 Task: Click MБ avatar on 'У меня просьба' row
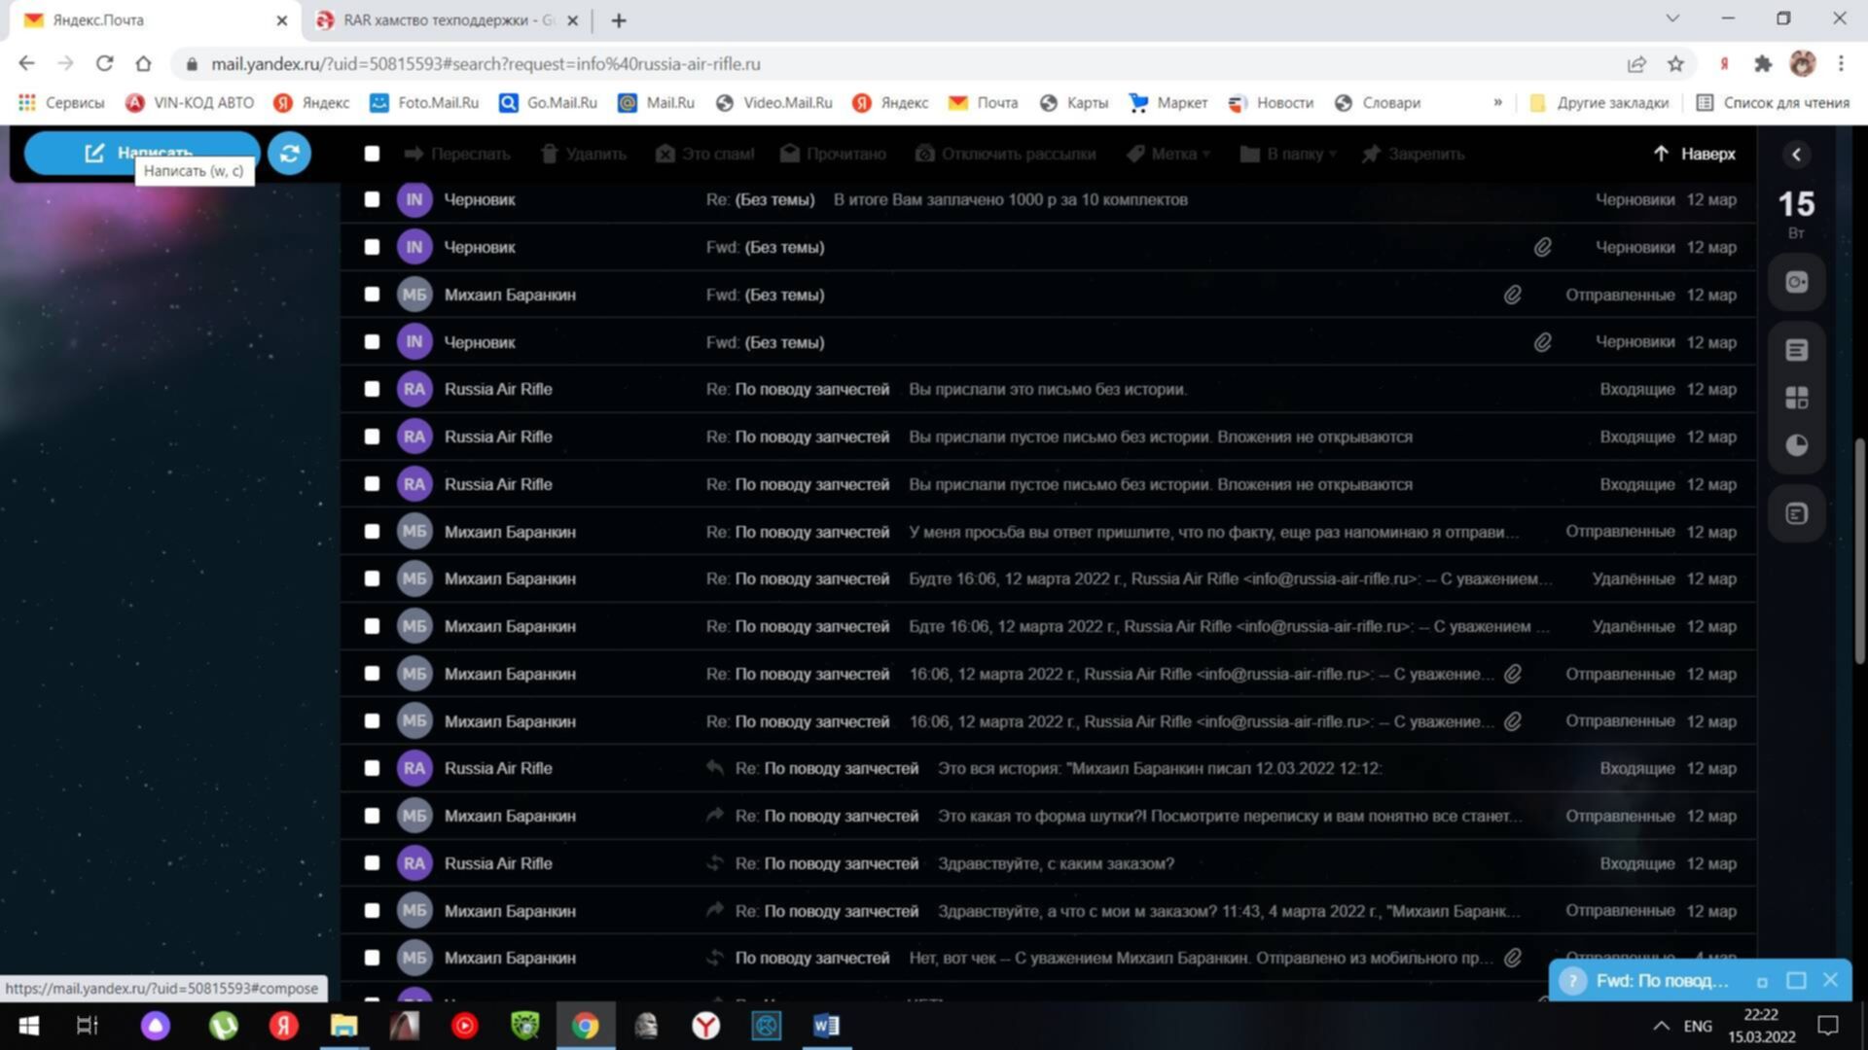click(414, 532)
